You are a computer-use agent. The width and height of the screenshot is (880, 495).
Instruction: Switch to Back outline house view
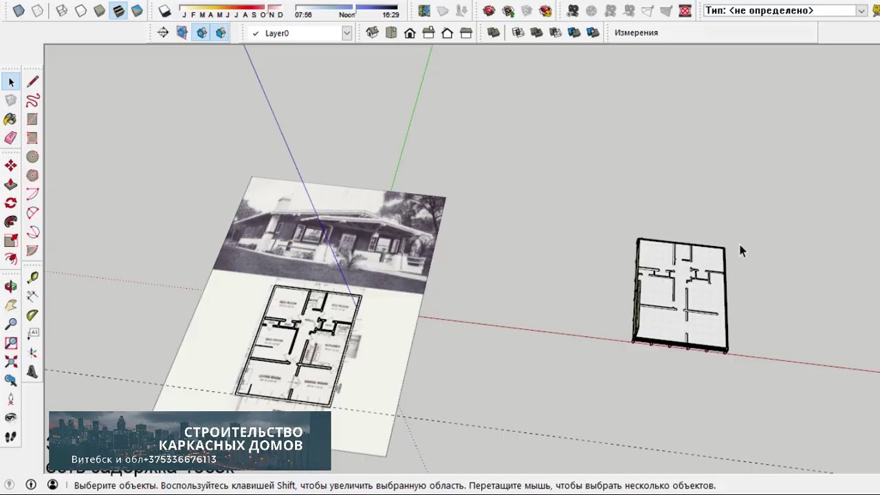448,32
